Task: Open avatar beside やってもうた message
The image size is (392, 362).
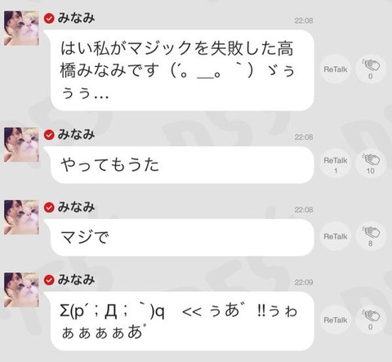Action: [21, 145]
